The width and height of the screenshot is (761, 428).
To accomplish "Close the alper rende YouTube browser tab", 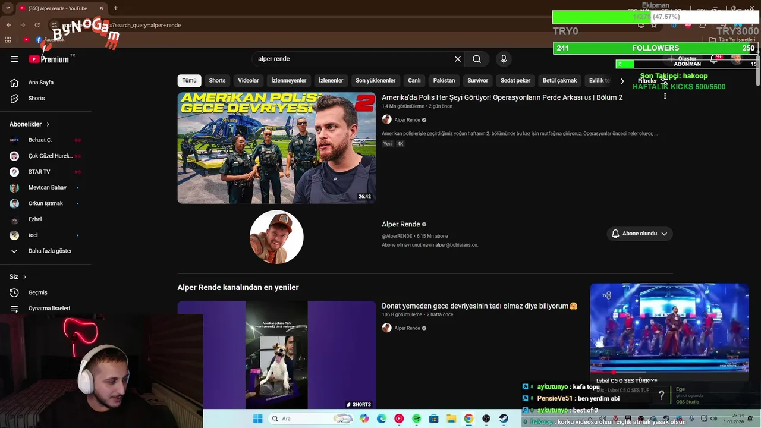I will (102, 8).
